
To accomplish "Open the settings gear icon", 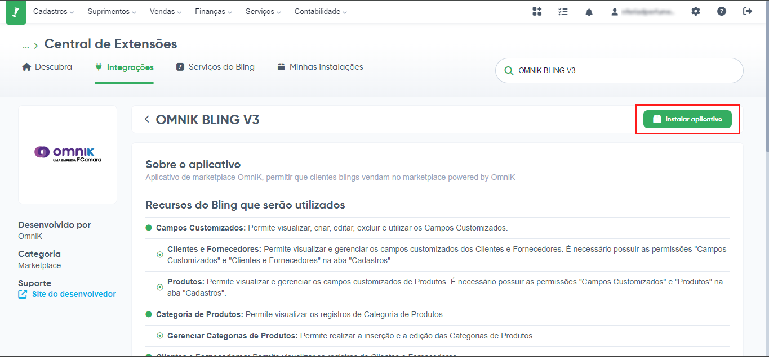I will tap(696, 11).
